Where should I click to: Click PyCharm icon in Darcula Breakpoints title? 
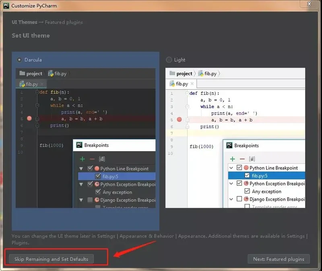pyautogui.click(x=79, y=145)
